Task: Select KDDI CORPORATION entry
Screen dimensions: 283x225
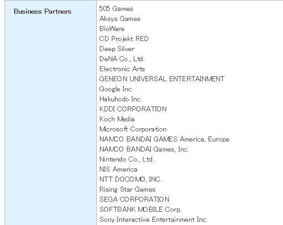Action: pos(133,109)
